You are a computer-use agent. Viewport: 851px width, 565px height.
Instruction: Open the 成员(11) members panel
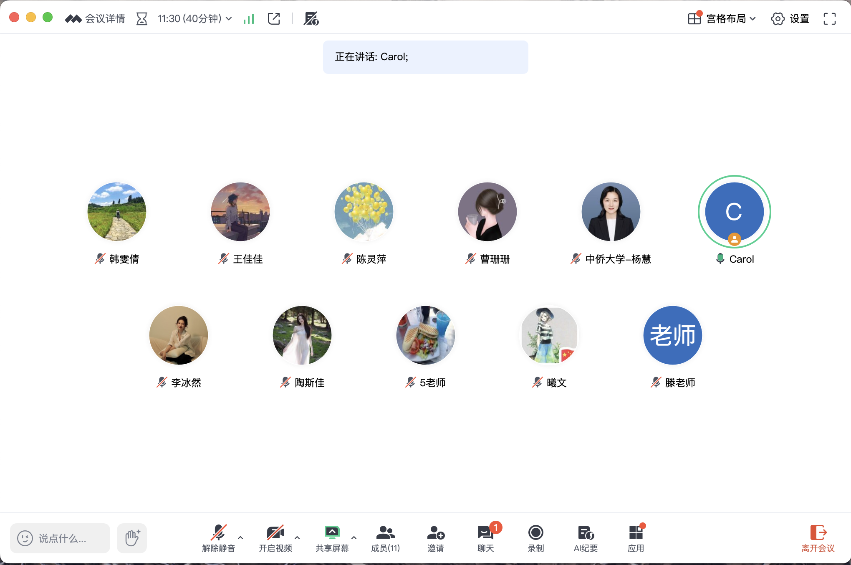(385, 538)
